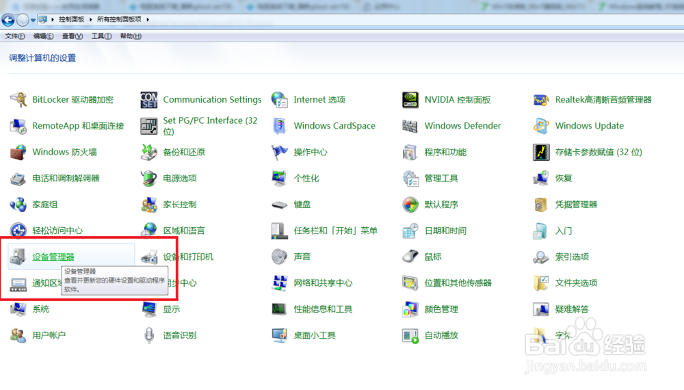Open Windows Update icon
684x390 pixels.
point(541,126)
